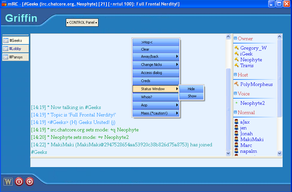
Task: Open the Status Window submenu entry
Action: pos(156,89)
